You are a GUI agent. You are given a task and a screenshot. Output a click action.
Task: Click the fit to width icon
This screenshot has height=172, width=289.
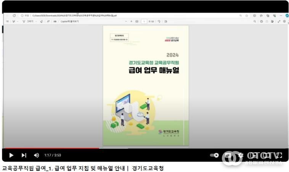(x=137, y=21)
